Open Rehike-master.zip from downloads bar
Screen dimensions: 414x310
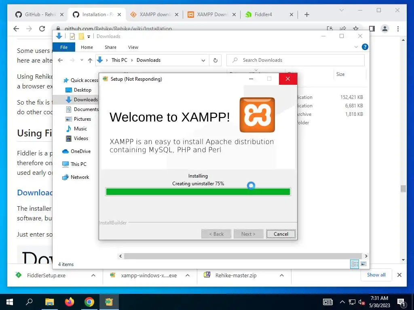[236, 275]
